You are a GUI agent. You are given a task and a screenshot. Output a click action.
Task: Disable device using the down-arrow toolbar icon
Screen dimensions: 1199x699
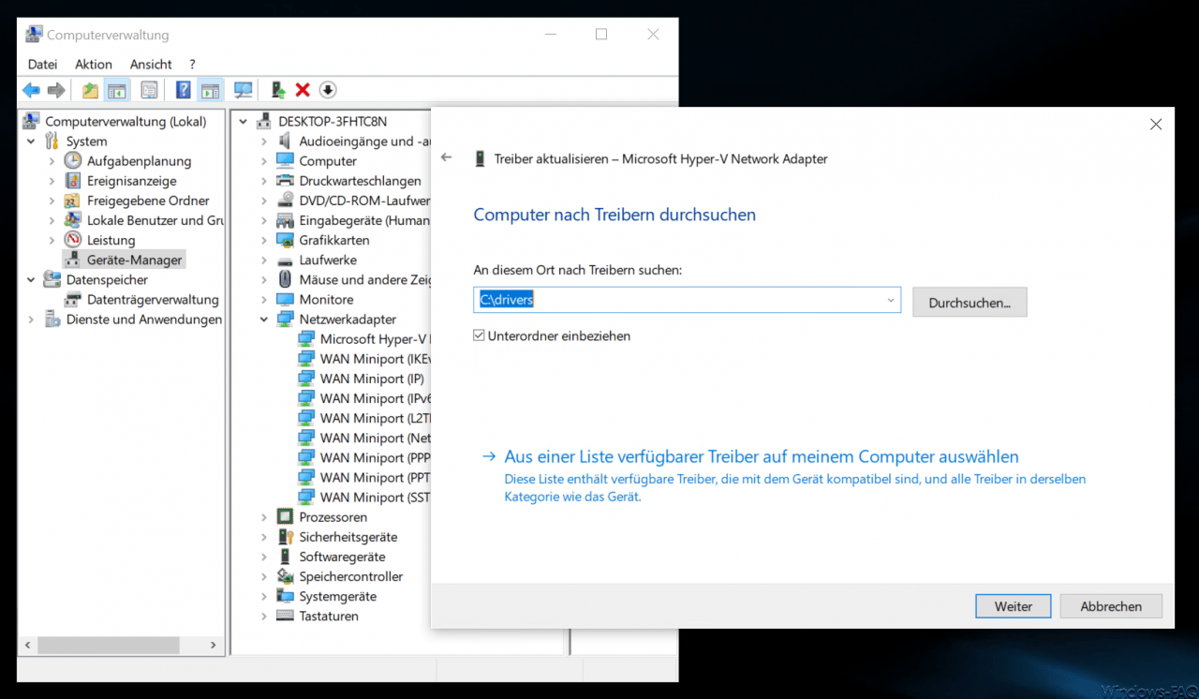tap(327, 89)
